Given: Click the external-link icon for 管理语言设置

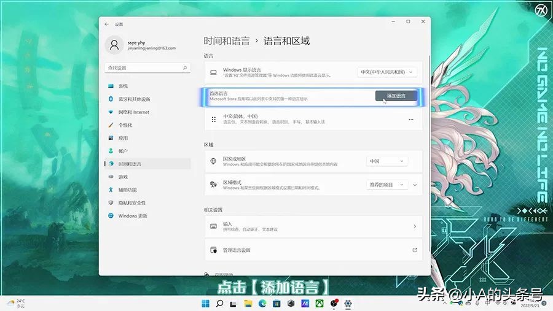Looking at the screenshot, I should pyautogui.click(x=415, y=250).
